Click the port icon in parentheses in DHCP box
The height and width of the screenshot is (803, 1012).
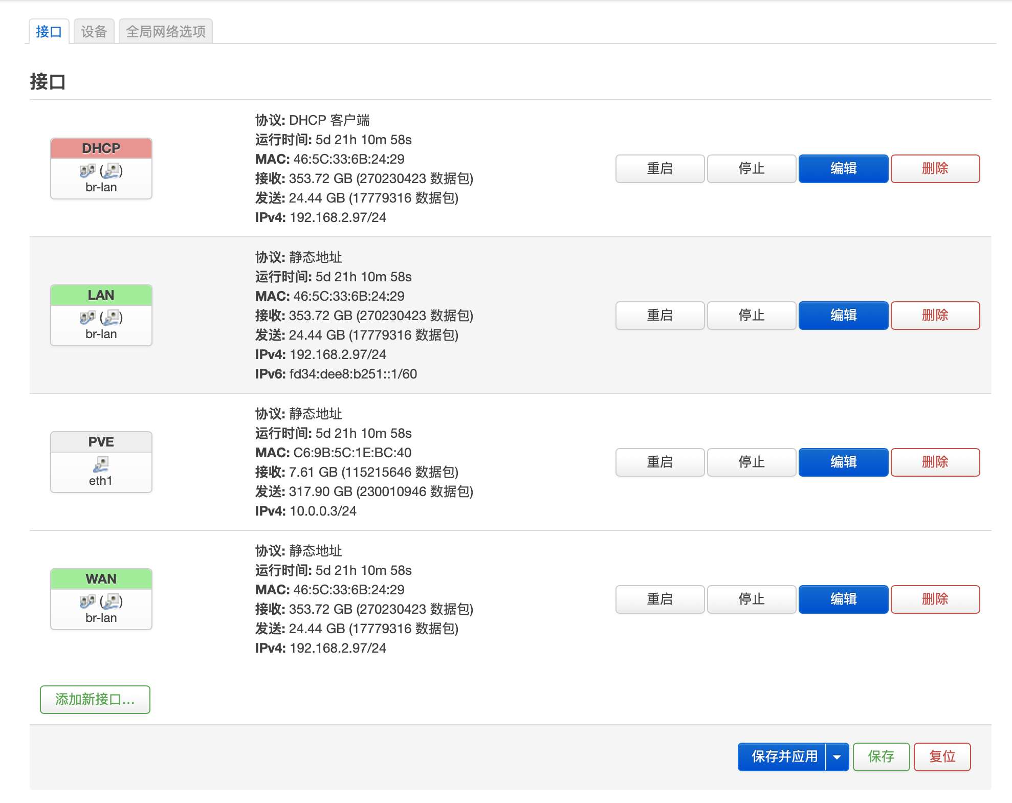click(x=112, y=170)
